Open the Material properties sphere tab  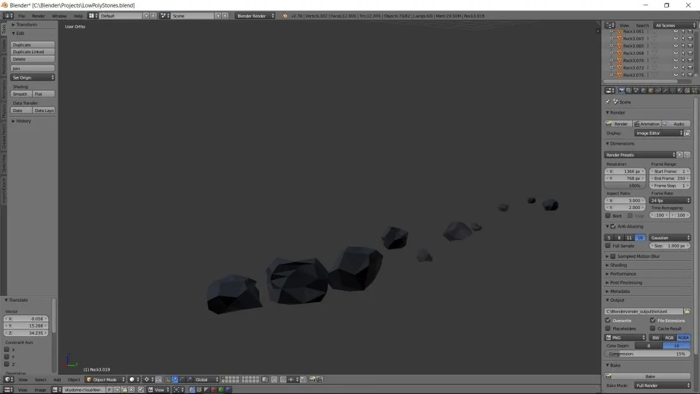680,90
